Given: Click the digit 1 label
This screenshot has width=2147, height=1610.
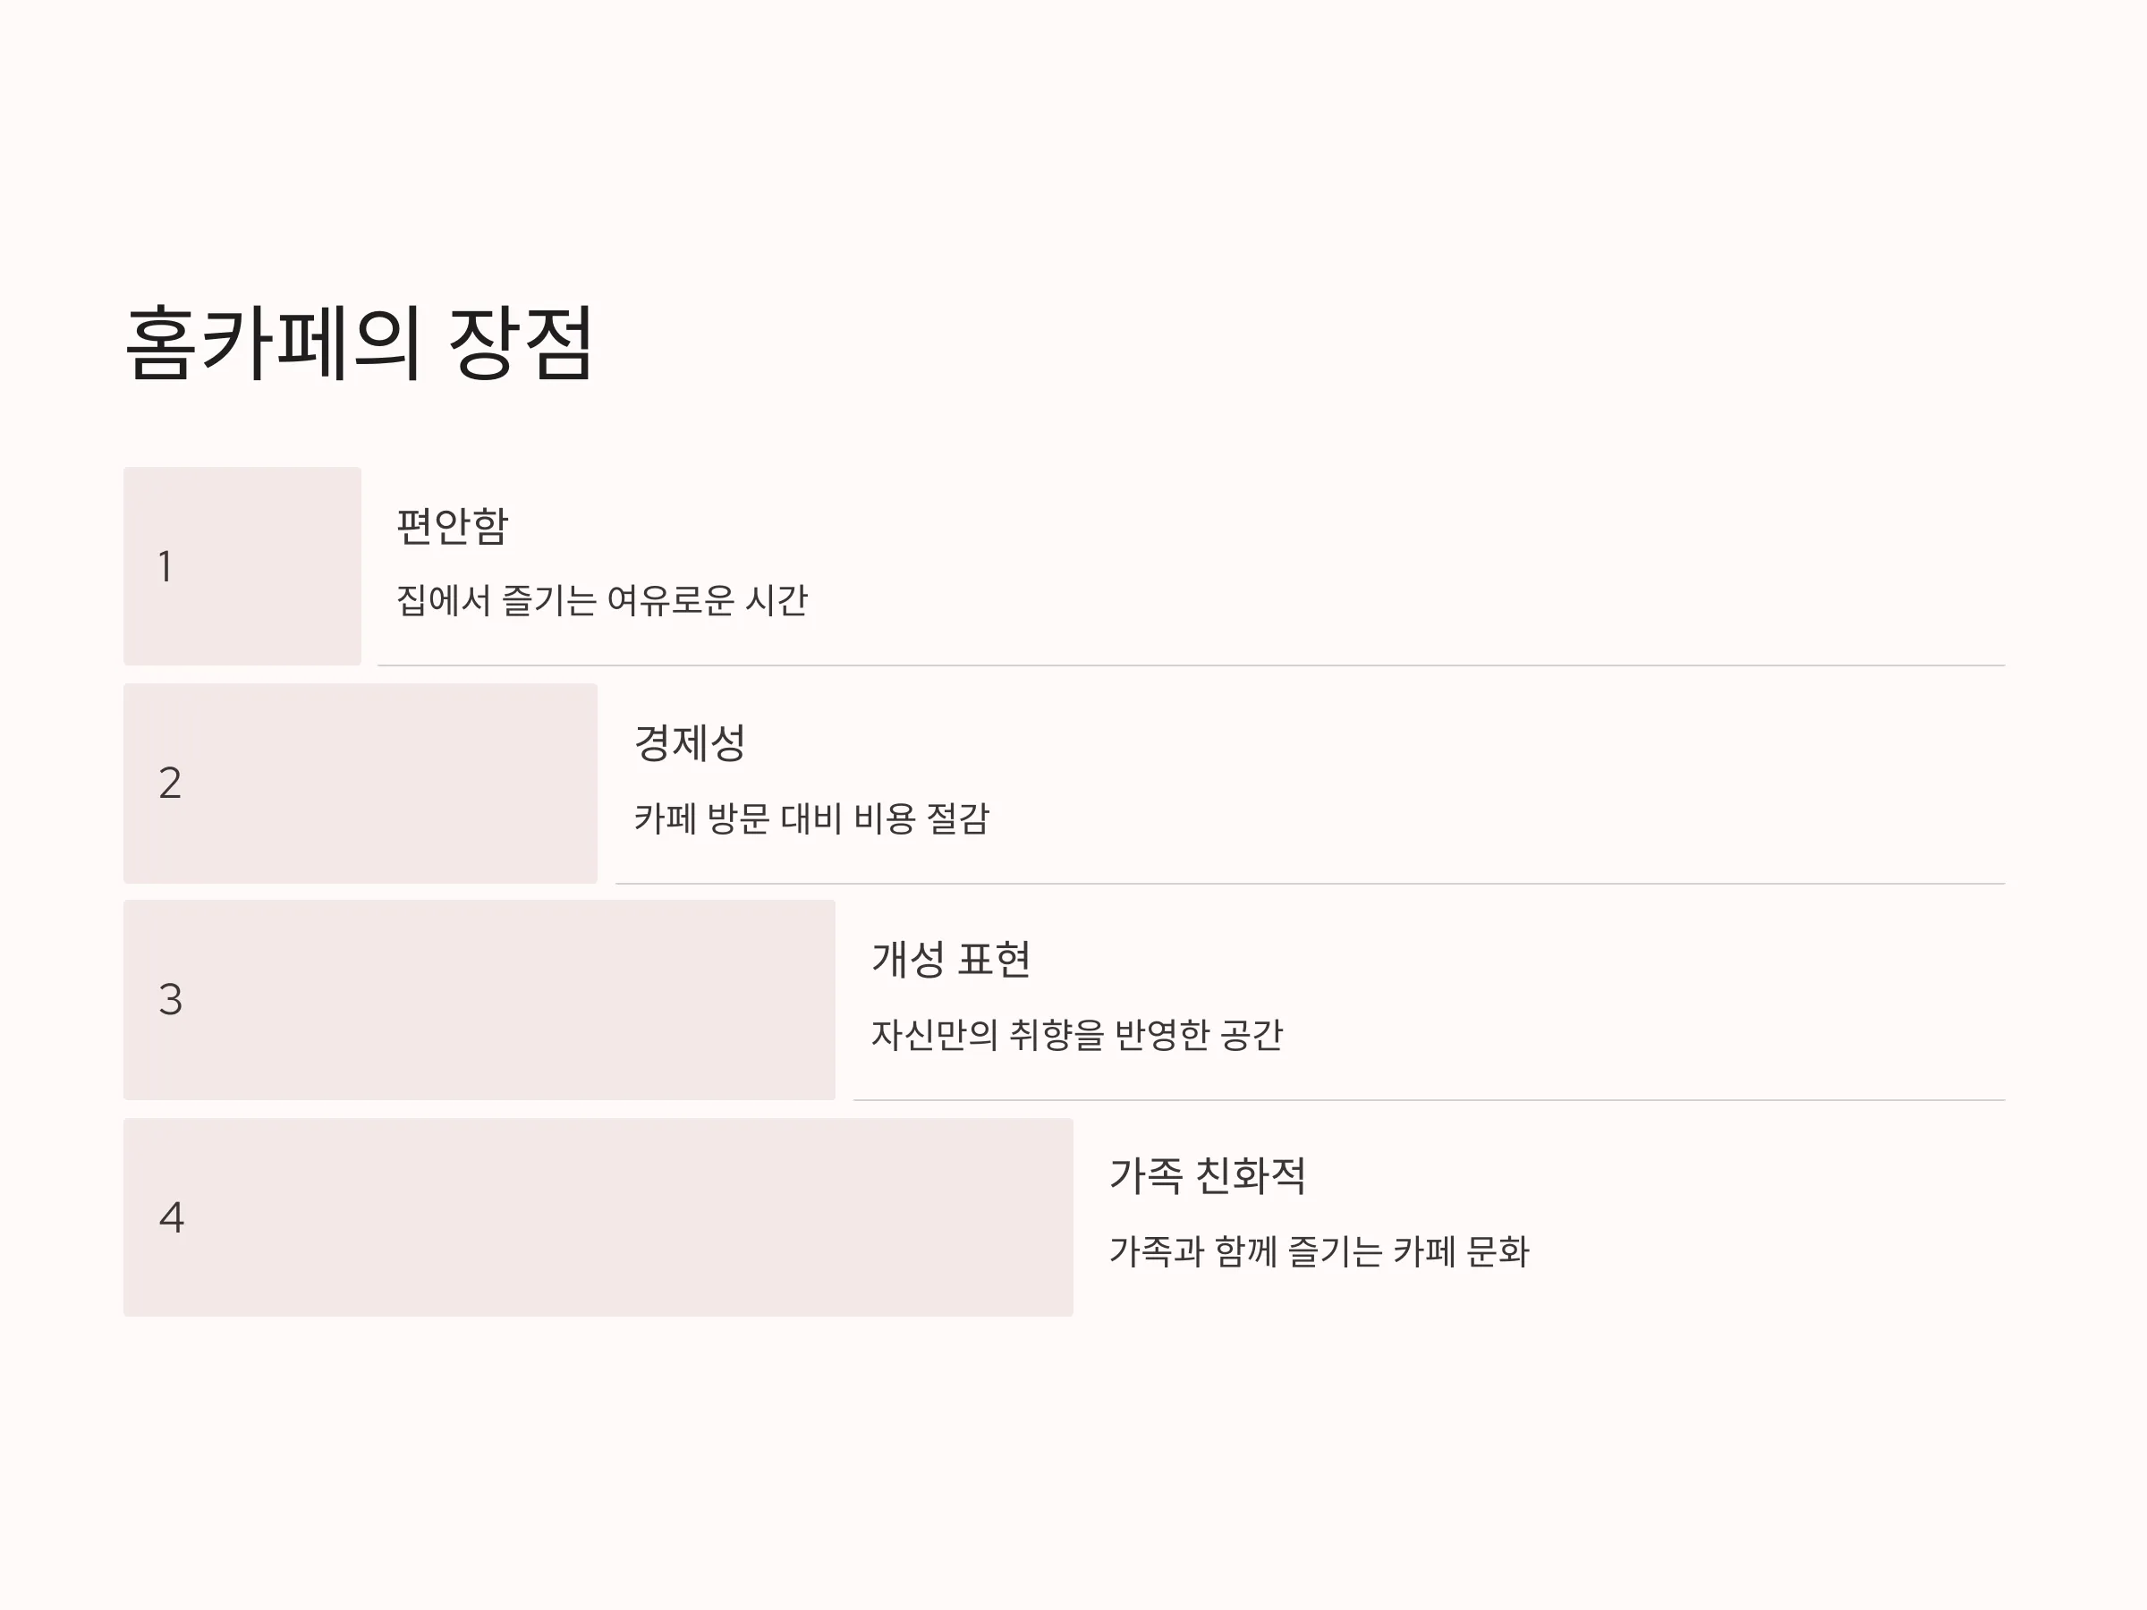Looking at the screenshot, I should coord(166,566).
